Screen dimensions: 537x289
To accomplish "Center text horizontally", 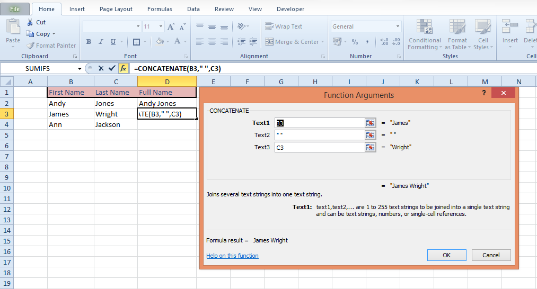I will pyautogui.click(x=212, y=42).
